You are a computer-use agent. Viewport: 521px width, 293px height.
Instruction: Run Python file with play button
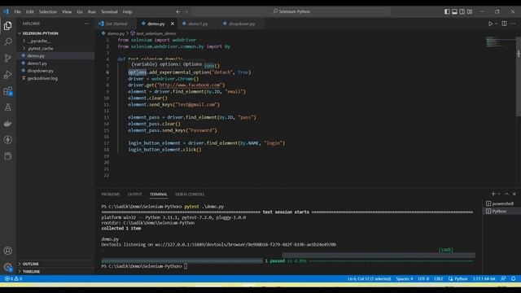pyautogui.click(x=490, y=24)
